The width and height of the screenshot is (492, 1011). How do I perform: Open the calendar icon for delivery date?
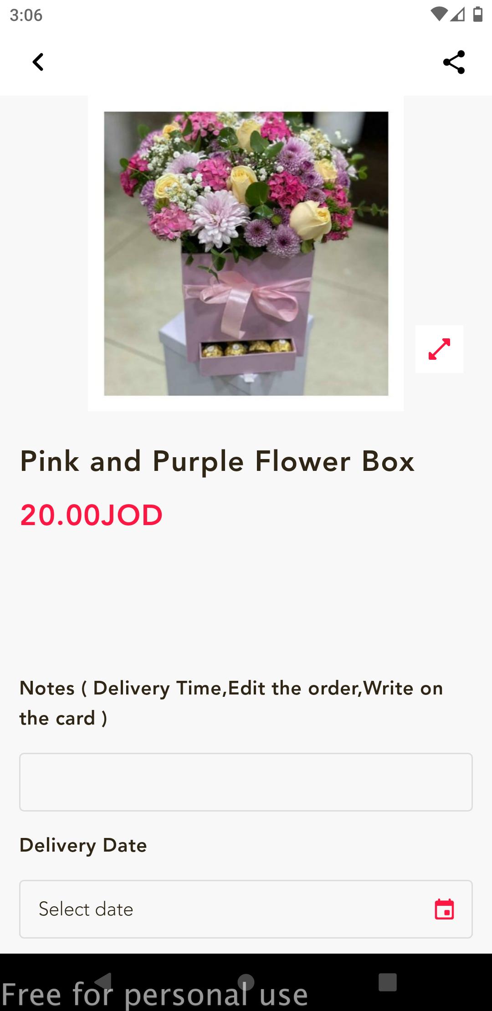(x=444, y=909)
